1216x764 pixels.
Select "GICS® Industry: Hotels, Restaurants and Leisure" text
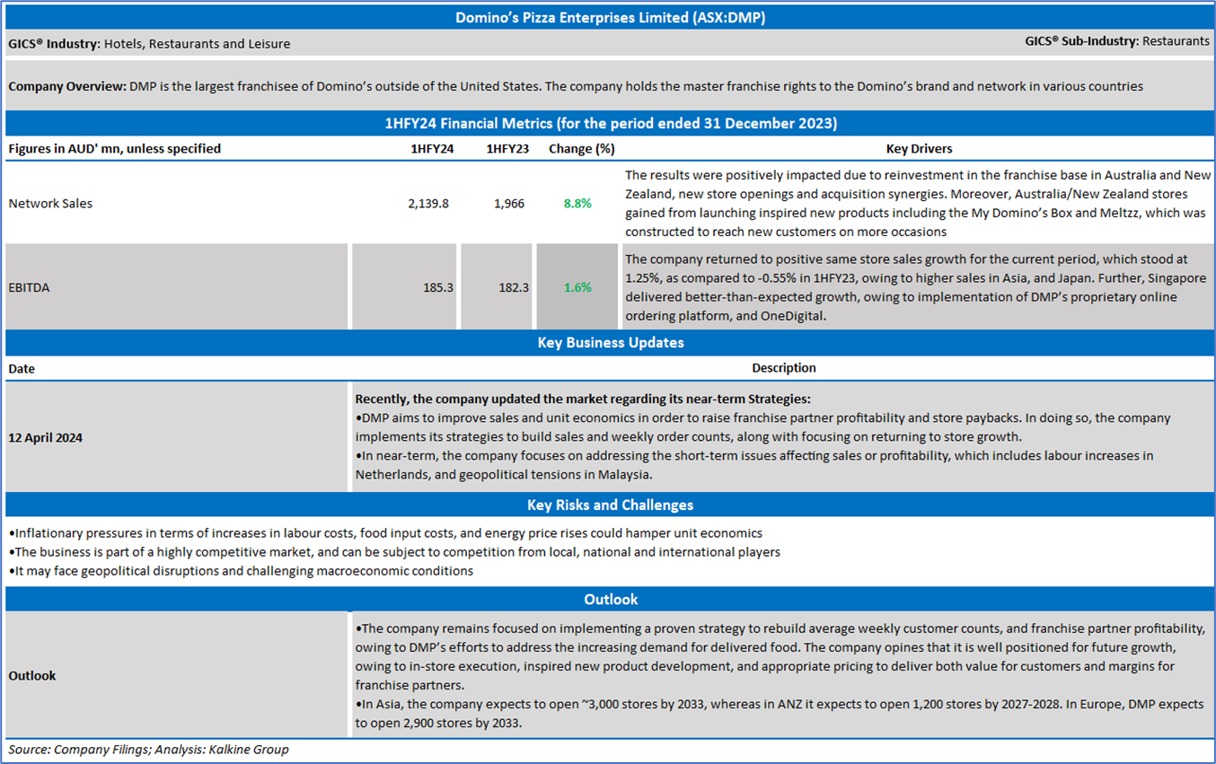[149, 43]
